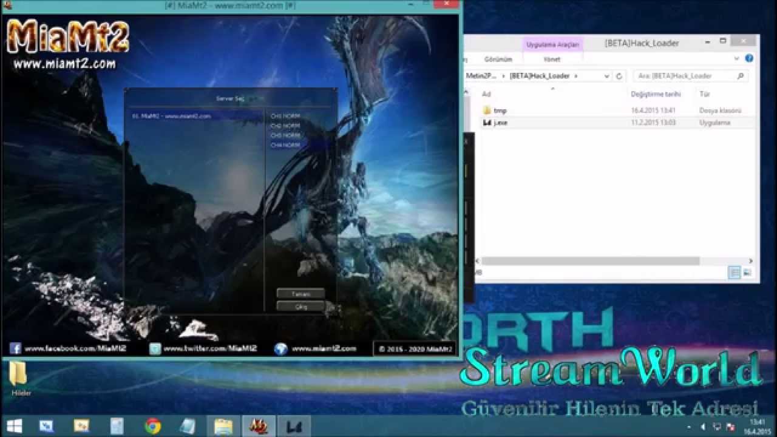Click the horizontal scrollbar right arrow

(x=750, y=261)
